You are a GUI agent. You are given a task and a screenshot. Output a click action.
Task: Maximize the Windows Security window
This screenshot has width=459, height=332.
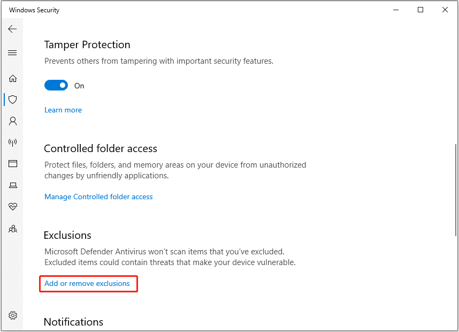[420, 10]
